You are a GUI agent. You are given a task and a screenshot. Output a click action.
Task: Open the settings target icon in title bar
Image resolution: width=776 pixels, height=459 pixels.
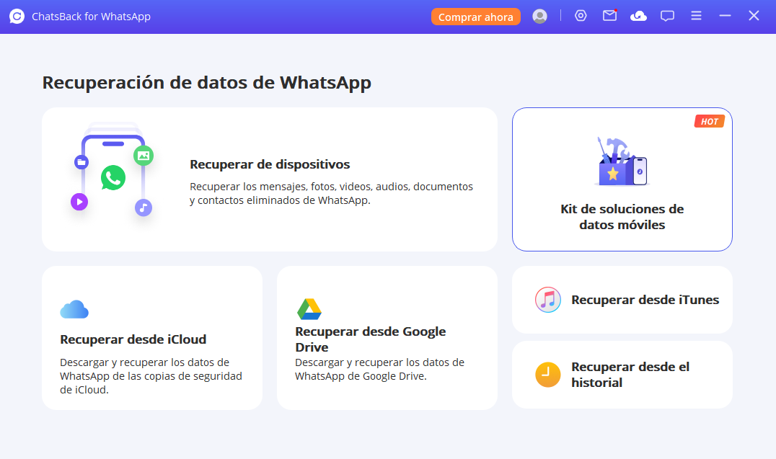[x=581, y=16]
